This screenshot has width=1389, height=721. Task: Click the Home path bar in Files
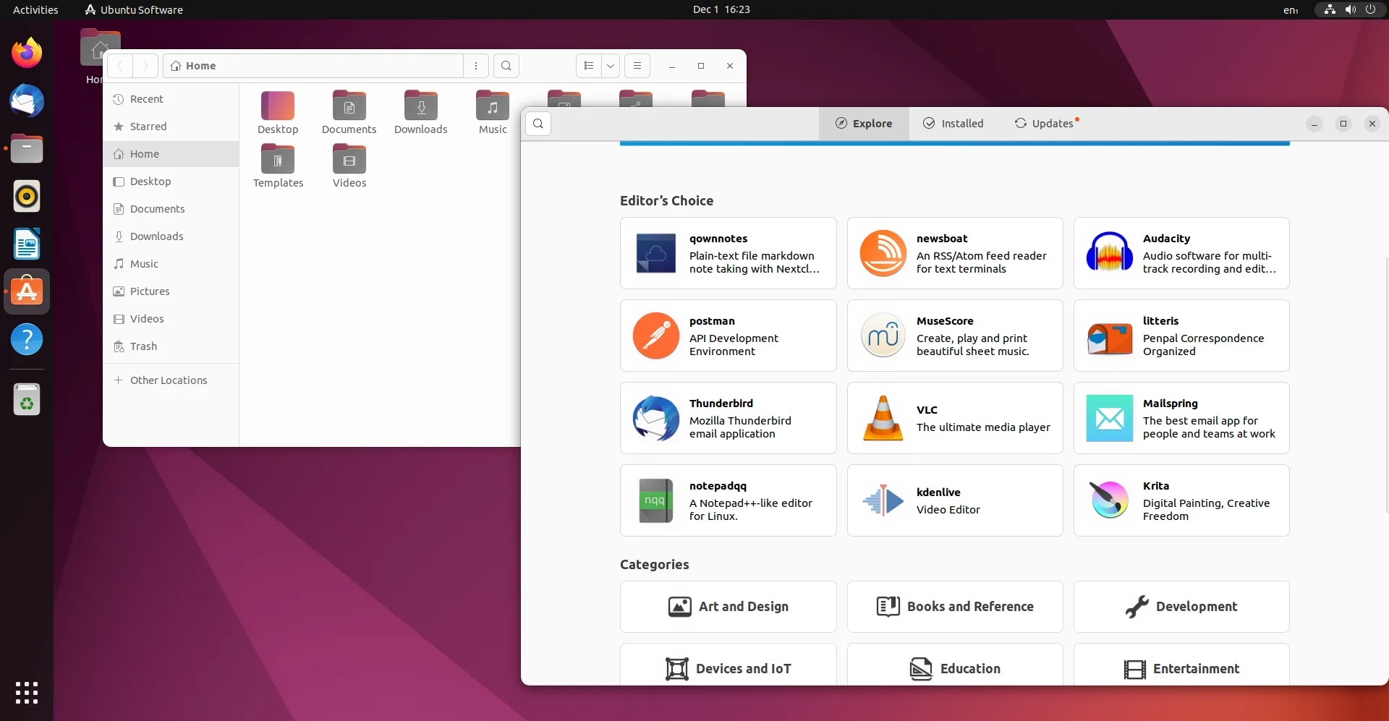point(313,66)
